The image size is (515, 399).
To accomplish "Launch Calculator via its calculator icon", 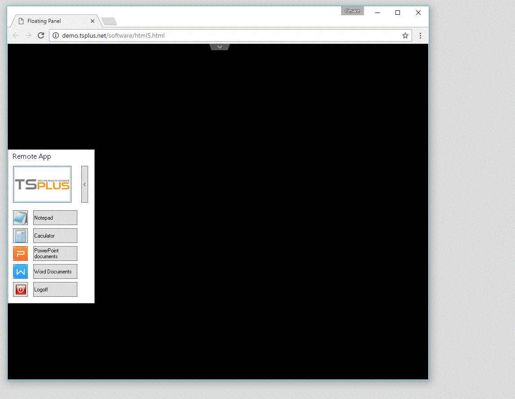I will [x=20, y=235].
